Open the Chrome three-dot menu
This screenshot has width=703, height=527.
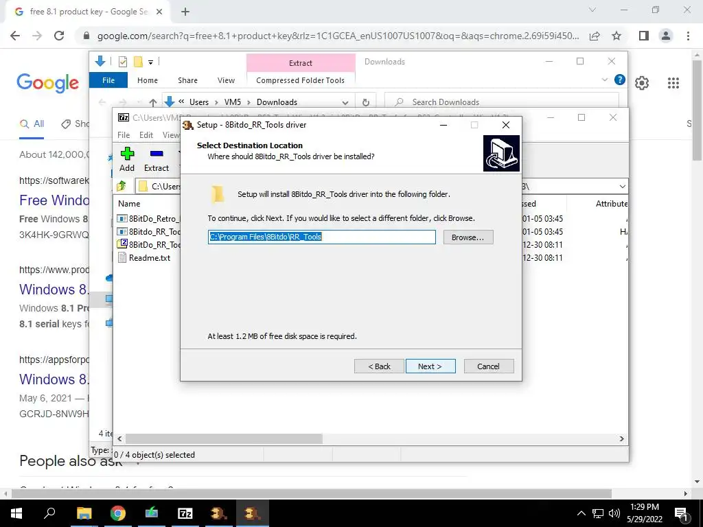coord(688,36)
